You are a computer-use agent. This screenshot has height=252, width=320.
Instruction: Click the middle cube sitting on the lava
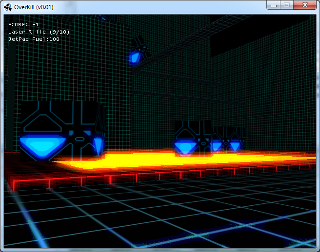[x=193, y=138]
